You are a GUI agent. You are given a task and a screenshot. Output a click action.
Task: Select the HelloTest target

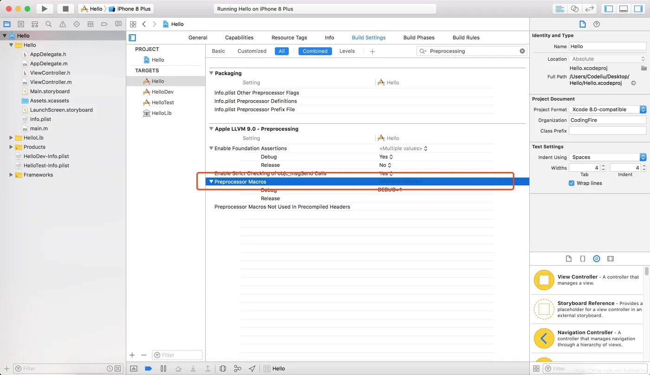click(163, 102)
